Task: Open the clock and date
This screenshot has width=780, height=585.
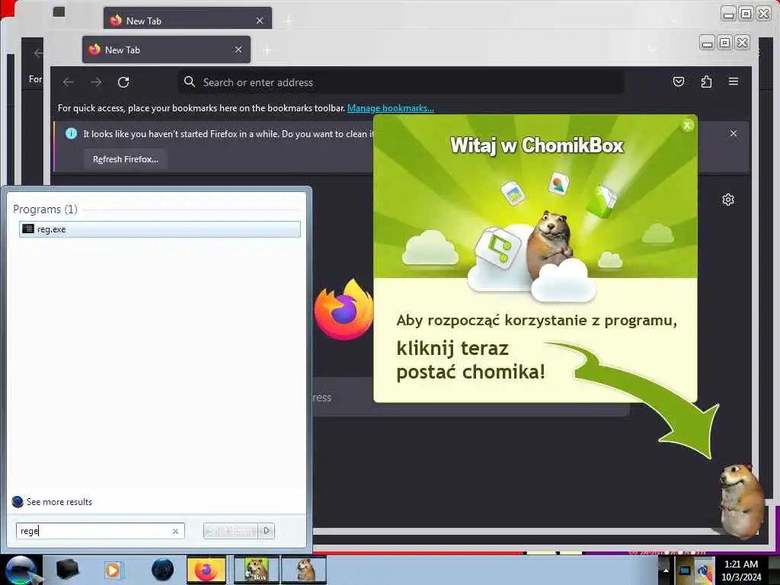Action: [741, 571]
